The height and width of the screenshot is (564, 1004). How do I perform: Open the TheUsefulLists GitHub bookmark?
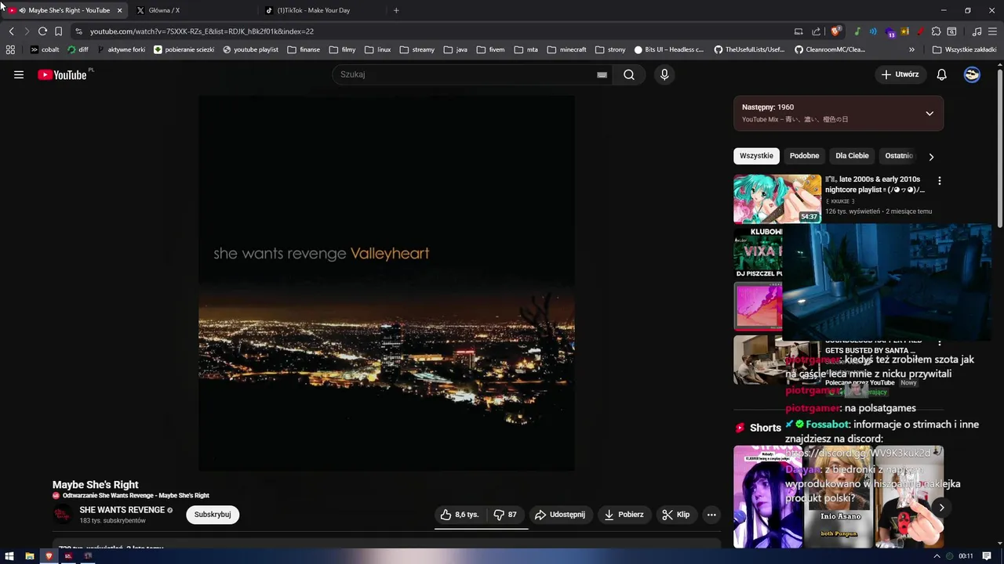tap(748, 49)
